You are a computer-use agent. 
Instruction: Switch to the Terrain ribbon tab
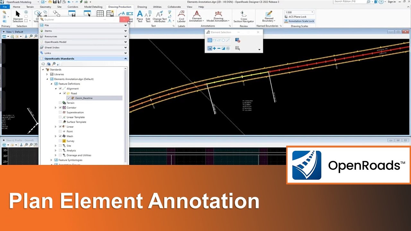point(30,7)
